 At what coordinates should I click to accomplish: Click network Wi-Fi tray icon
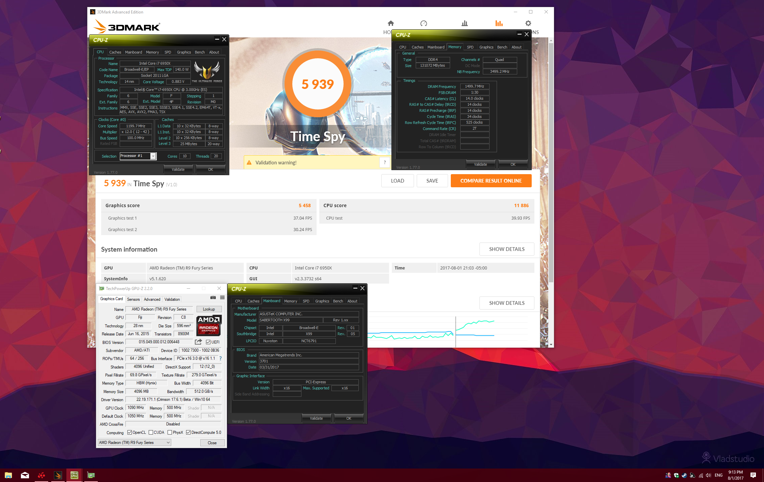click(701, 475)
